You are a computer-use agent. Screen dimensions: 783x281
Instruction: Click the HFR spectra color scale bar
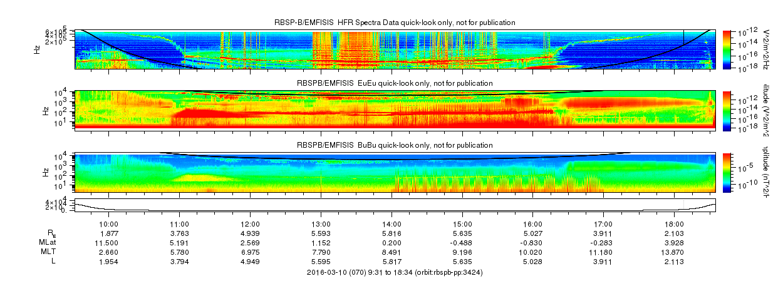(x=727, y=49)
